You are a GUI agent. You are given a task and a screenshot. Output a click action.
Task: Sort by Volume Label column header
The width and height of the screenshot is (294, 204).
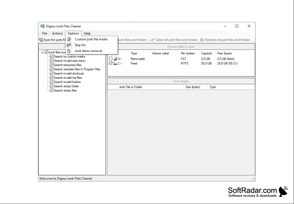click(x=164, y=53)
